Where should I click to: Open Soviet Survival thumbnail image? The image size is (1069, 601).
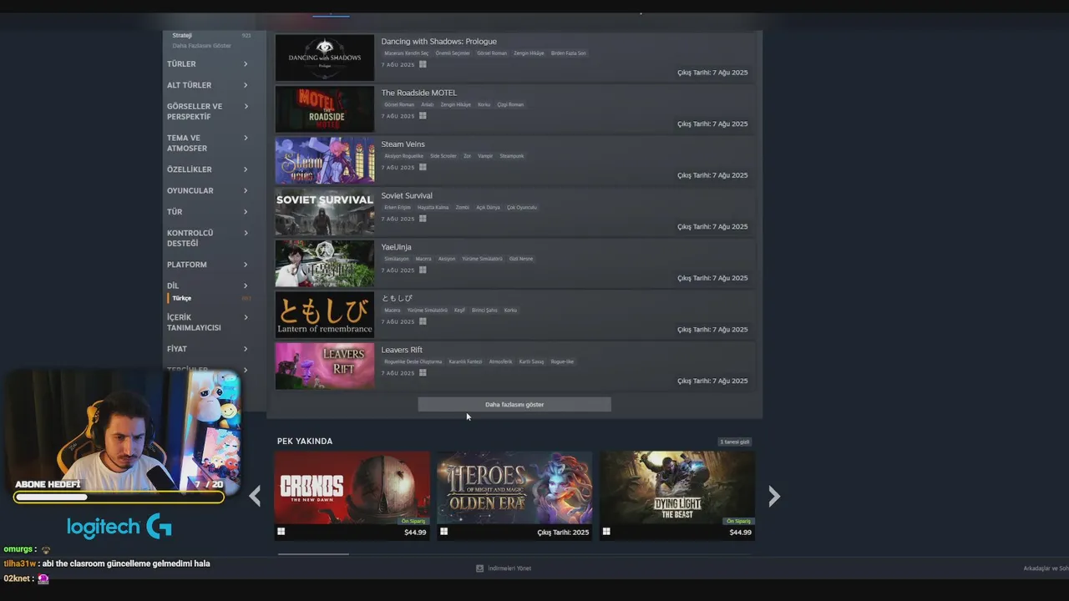click(x=325, y=212)
